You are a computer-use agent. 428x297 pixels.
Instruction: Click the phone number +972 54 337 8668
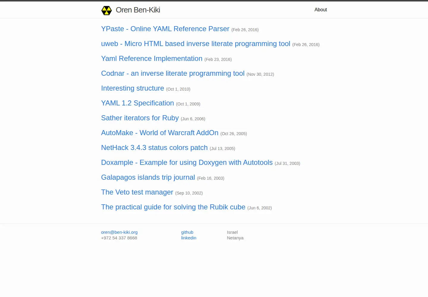[119, 238]
